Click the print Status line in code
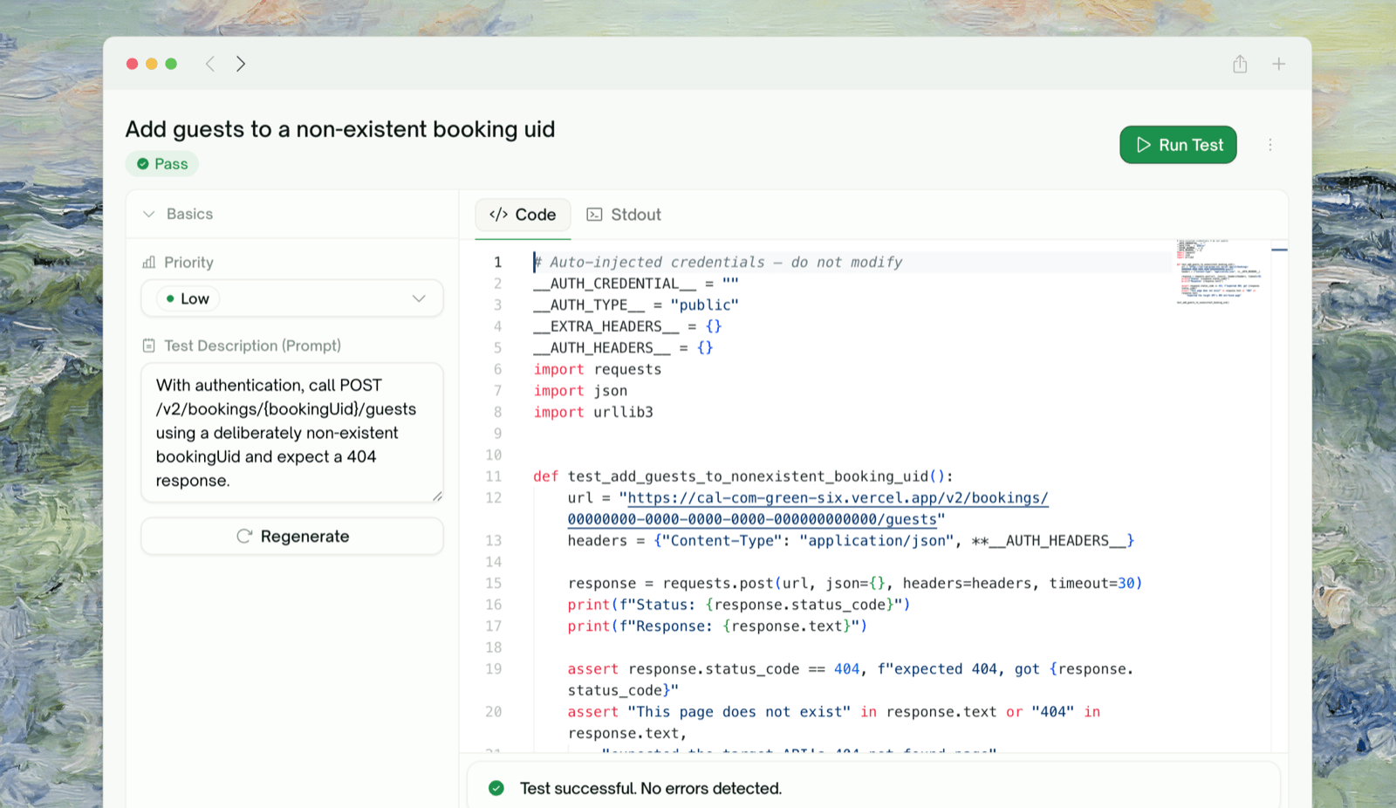Viewport: 1396px width, 808px height. click(x=739, y=605)
